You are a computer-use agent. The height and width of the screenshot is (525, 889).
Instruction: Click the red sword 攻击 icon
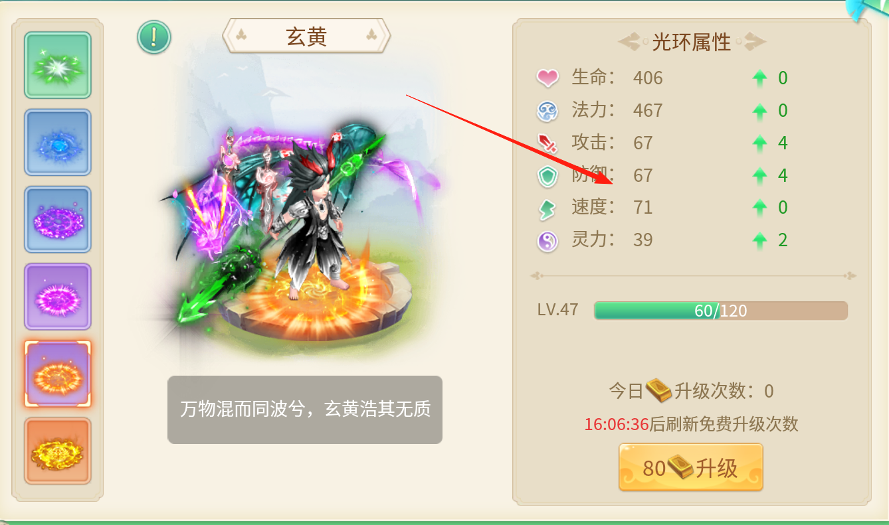pyautogui.click(x=547, y=143)
